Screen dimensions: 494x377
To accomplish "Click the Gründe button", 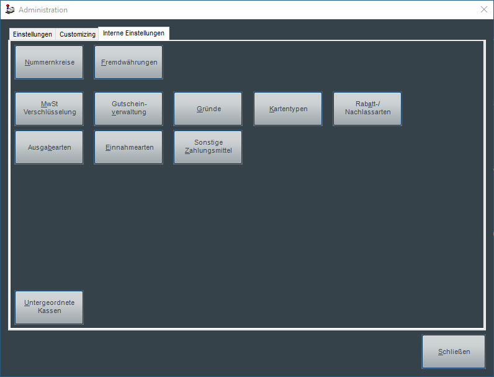I will (208, 109).
